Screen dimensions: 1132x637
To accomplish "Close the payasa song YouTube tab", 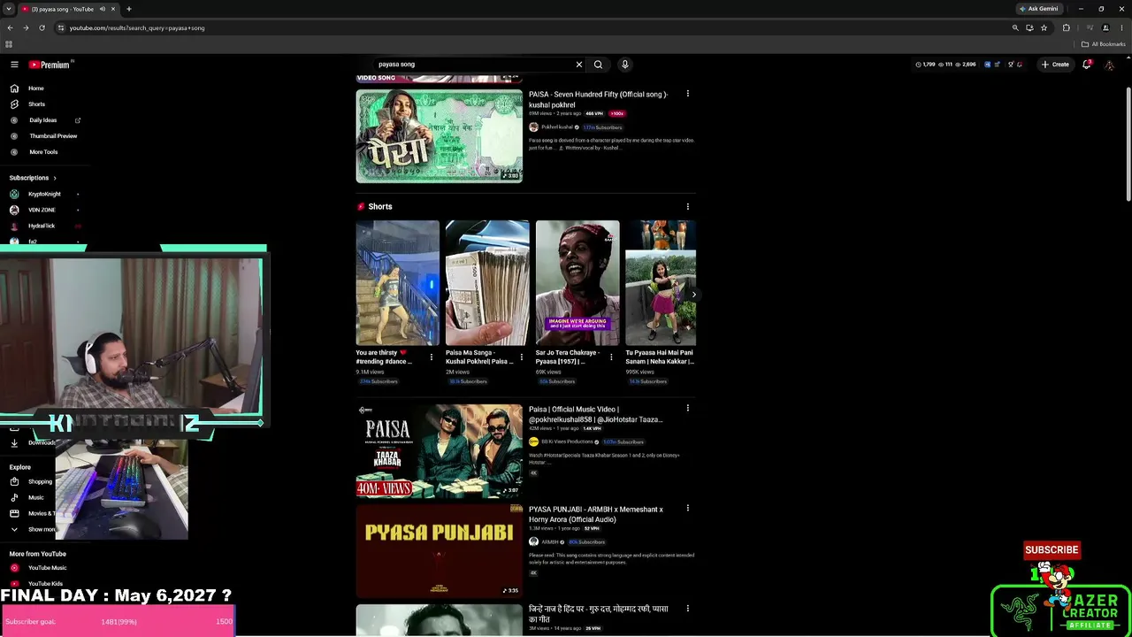I will pyautogui.click(x=113, y=9).
